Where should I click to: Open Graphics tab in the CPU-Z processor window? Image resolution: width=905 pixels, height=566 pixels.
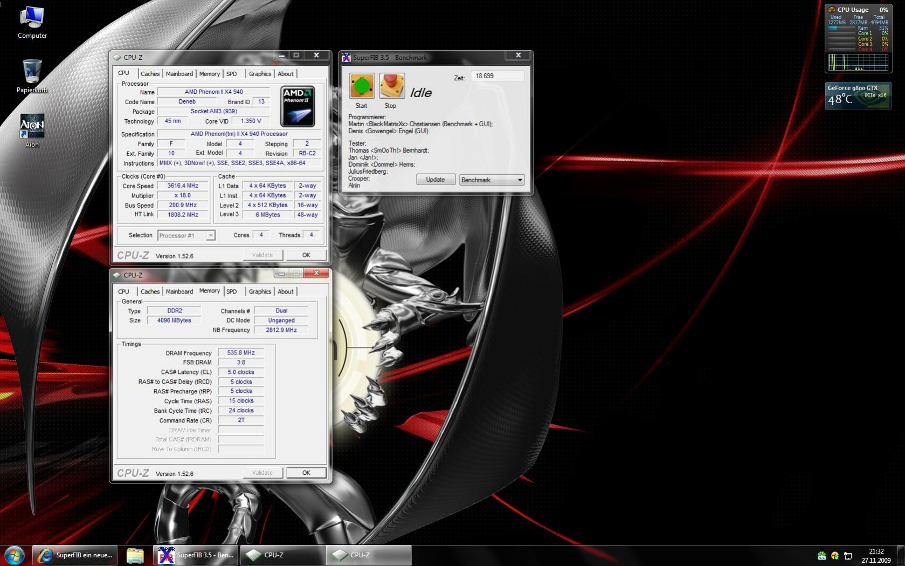tap(260, 74)
